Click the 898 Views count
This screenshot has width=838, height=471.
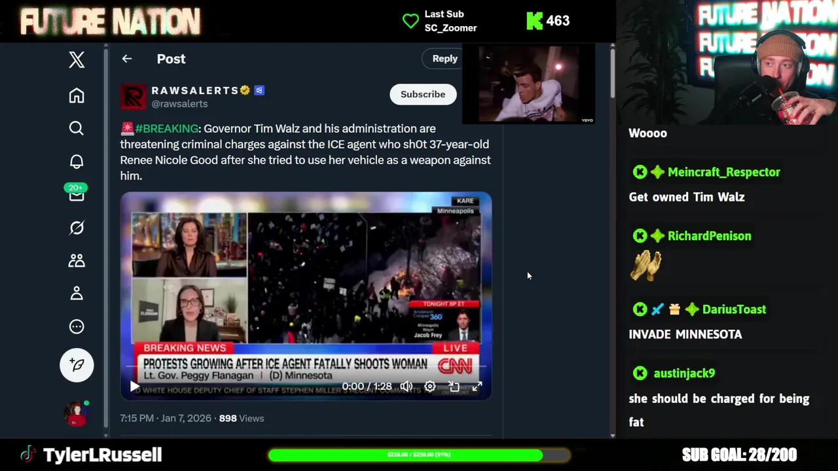(x=242, y=418)
